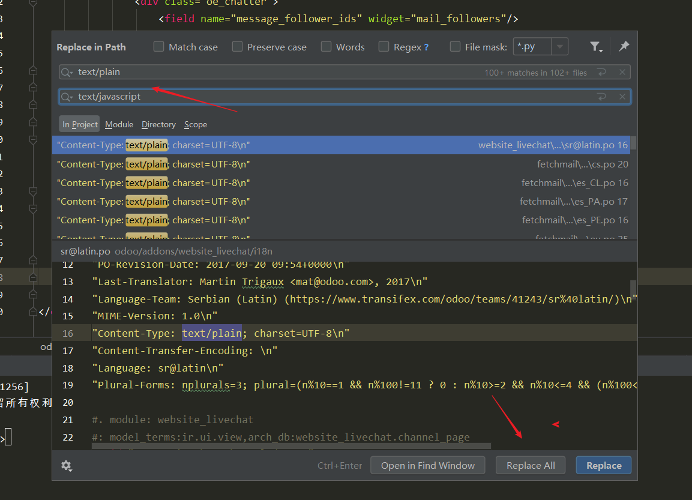Click the MIME-Version line 15 in preview
Viewport: 692px width, 500px height.
pos(155,316)
